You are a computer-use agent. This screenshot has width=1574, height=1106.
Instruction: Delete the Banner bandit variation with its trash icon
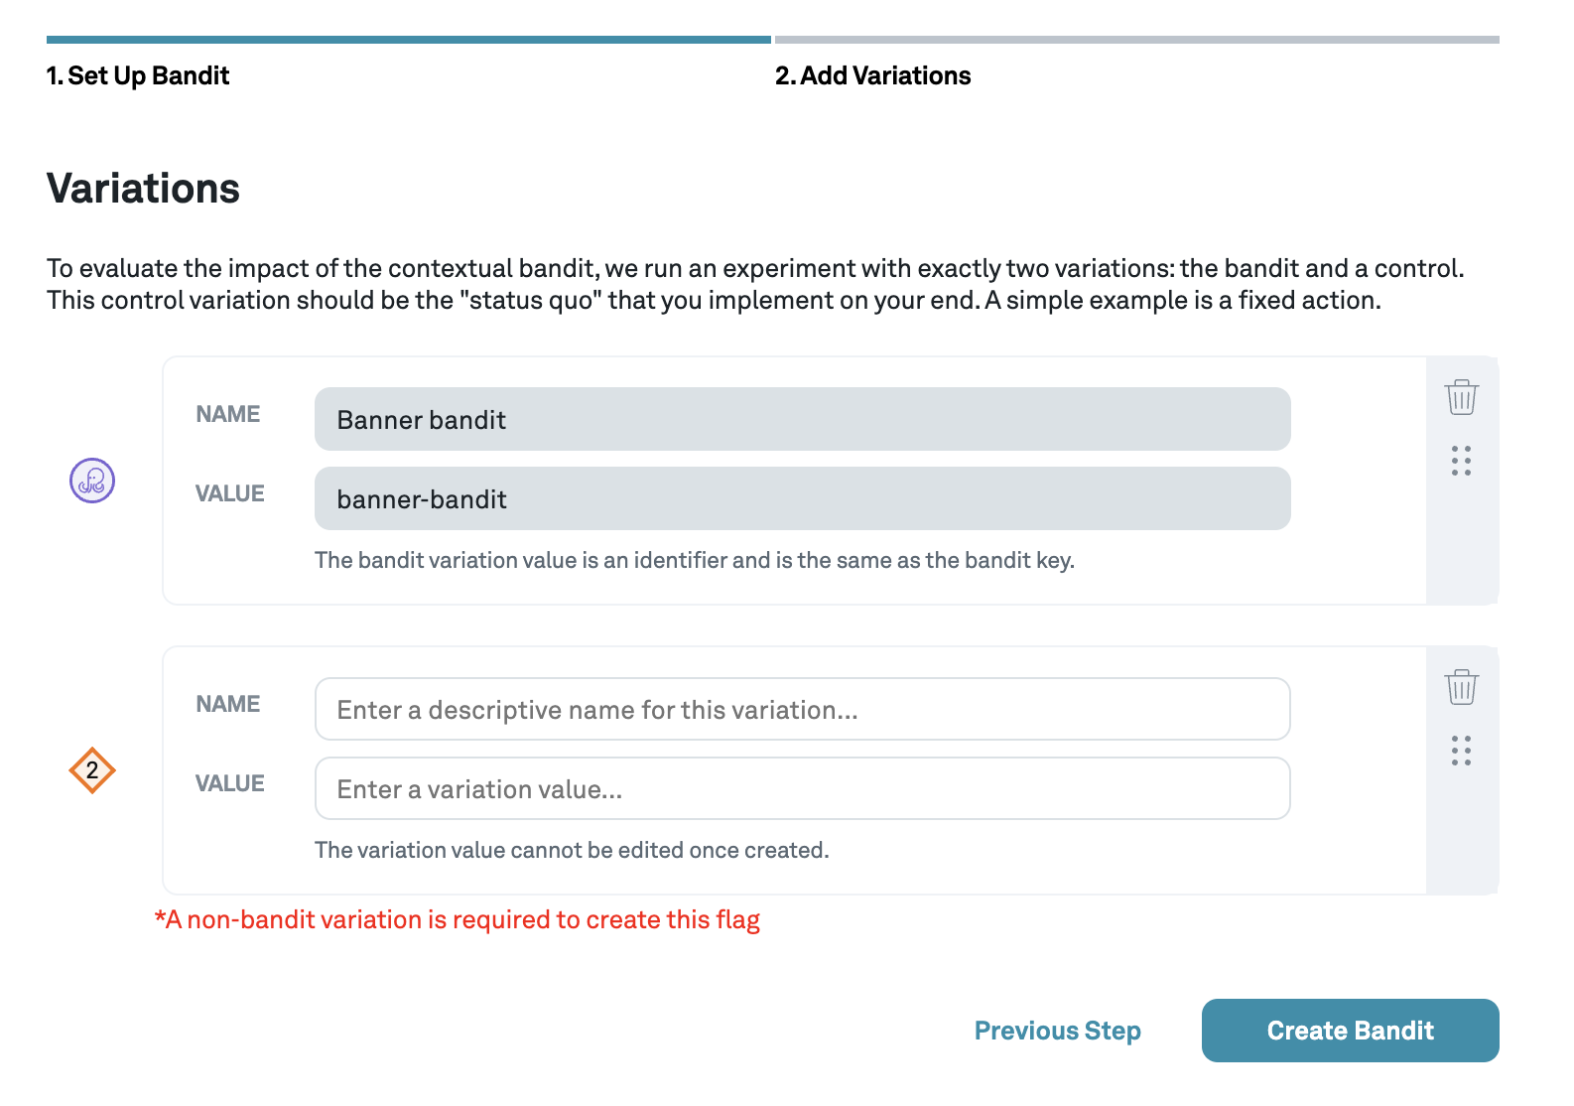point(1461,396)
